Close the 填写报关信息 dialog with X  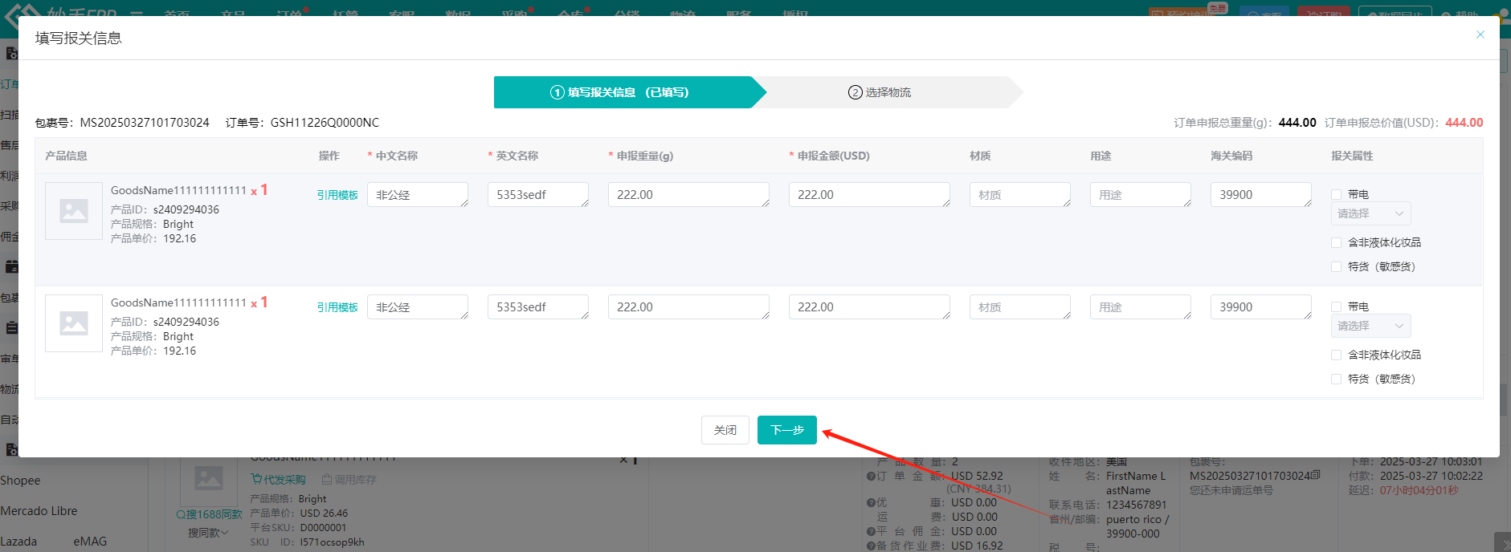click(1480, 34)
